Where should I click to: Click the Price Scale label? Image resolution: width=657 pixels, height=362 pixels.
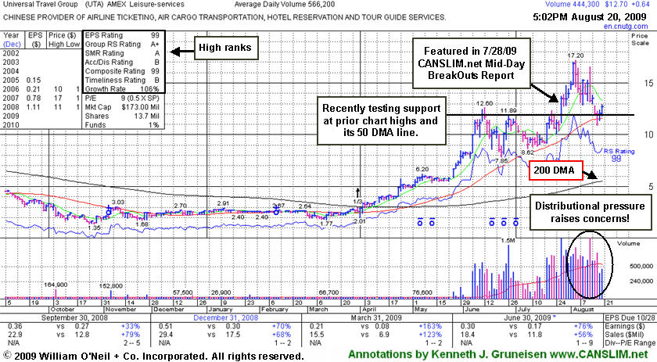point(640,39)
